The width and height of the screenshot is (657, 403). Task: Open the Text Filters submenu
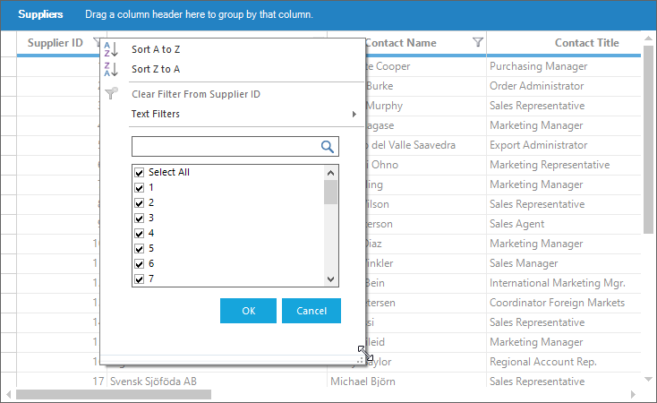click(156, 114)
